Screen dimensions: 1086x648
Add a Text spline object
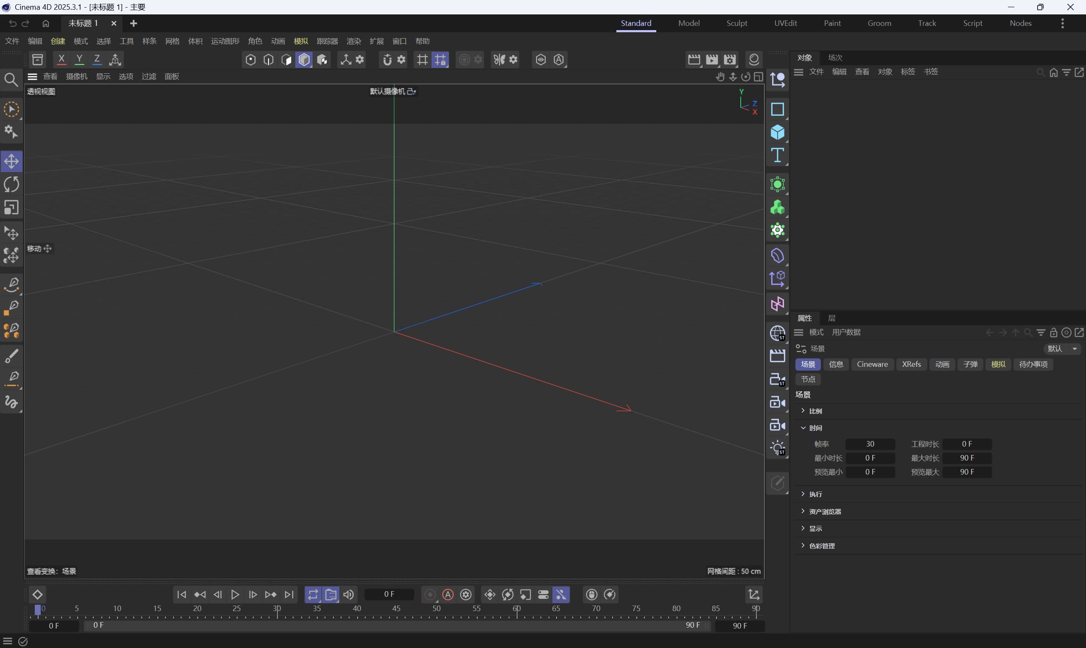point(777,155)
